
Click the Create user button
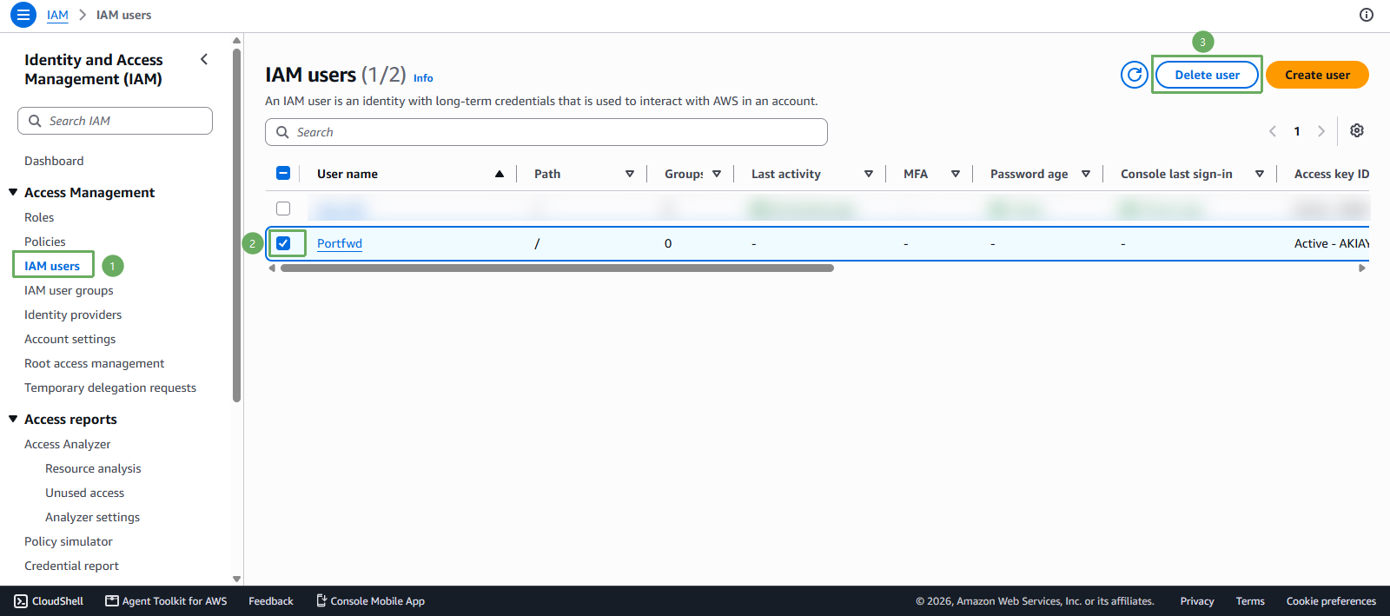(x=1317, y=75)
